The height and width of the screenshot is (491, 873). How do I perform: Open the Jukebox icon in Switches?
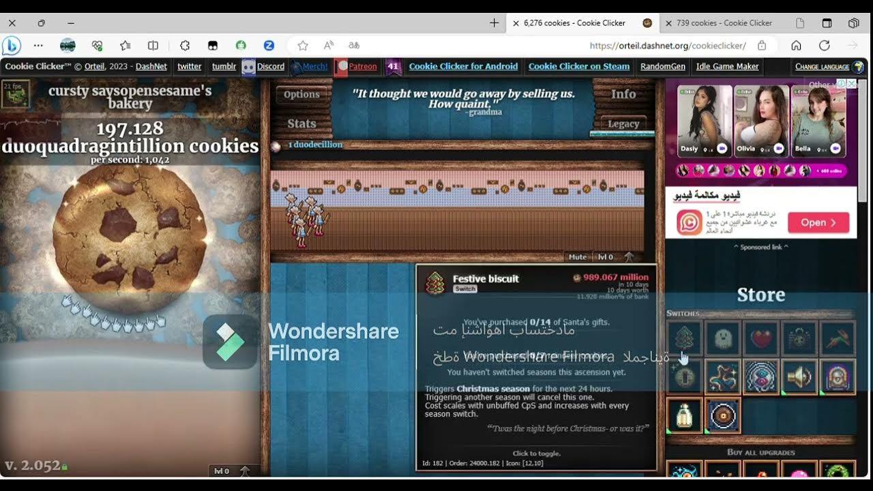coord(839,376)
